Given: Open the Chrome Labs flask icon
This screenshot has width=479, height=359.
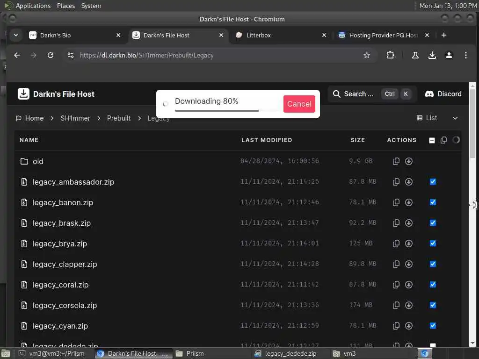Looking at the screenshot, I should tap(415, 55).
